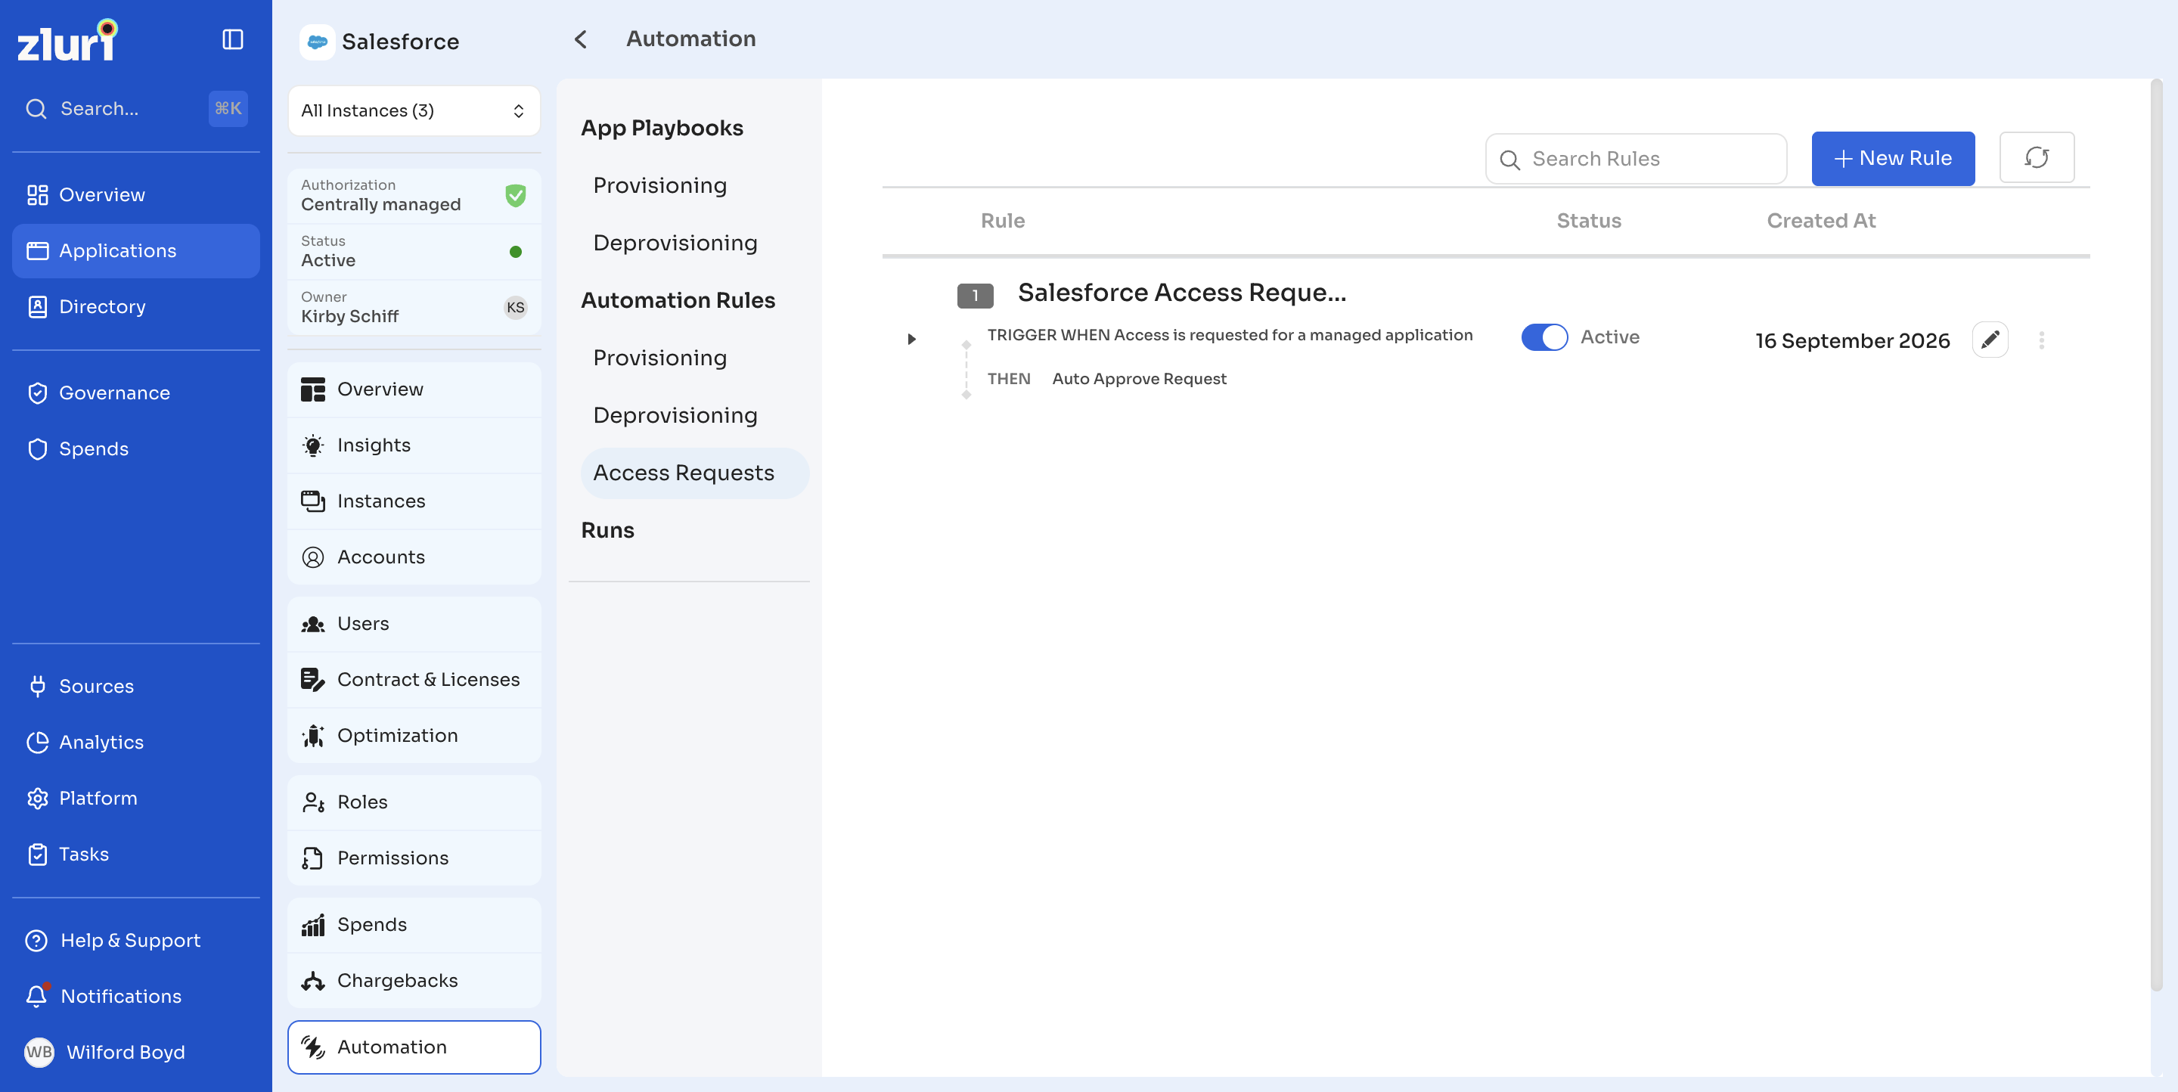Click Auto Approve Request action text
Image resolution: width=2178 pixels, height=1092 pixels.
(1139, 379)
